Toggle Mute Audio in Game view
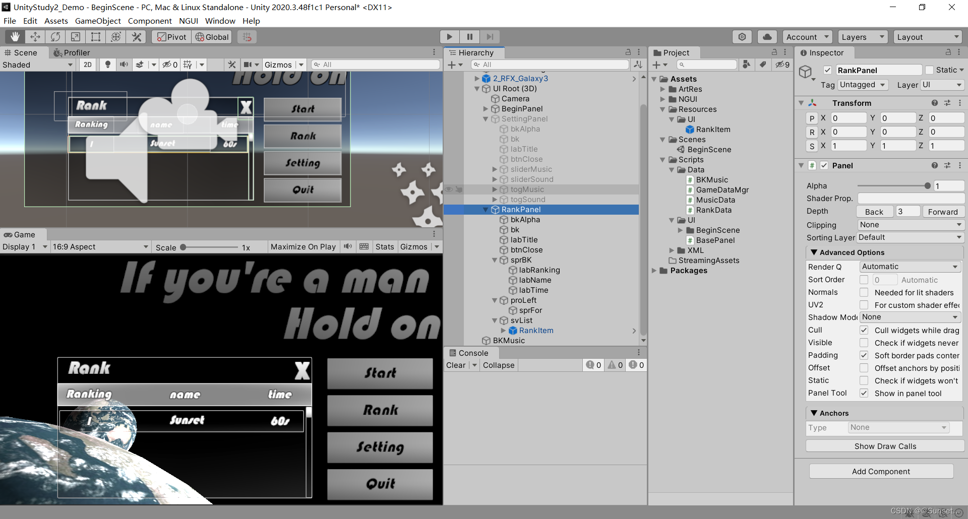Viewport: 968px width, 519px height. (348, 246)
